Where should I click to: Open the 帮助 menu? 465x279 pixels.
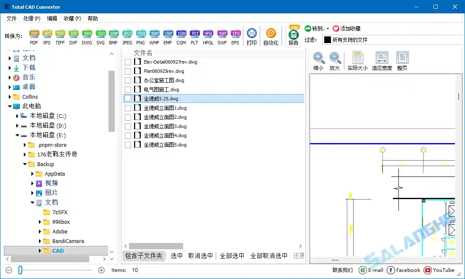92,18
